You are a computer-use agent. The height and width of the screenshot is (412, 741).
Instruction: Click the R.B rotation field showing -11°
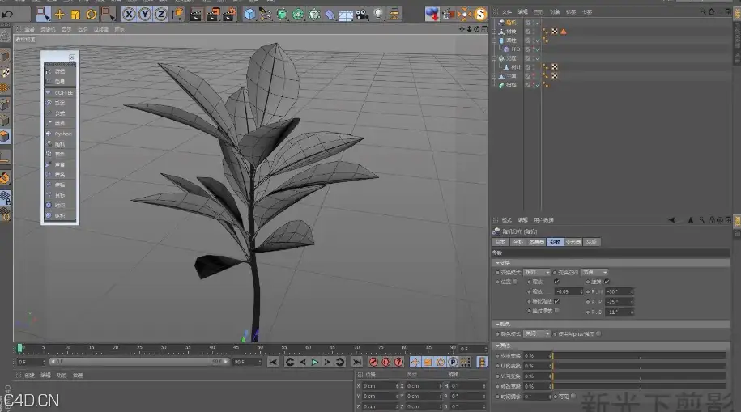(x=620, y=312)
